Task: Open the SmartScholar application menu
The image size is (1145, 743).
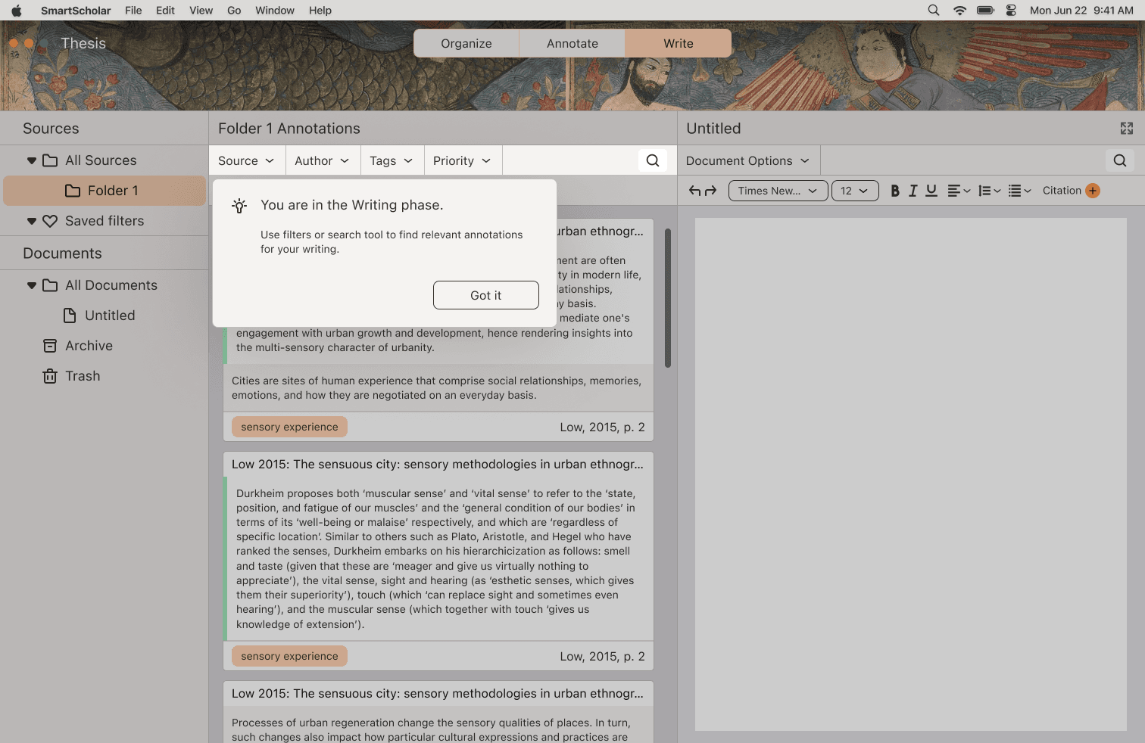Action: click(76, 11)
